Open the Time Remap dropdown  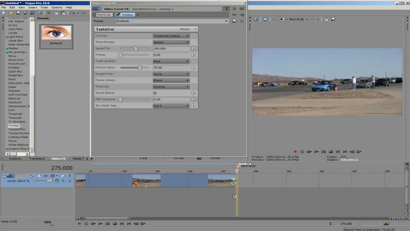[x=171, y=42]
